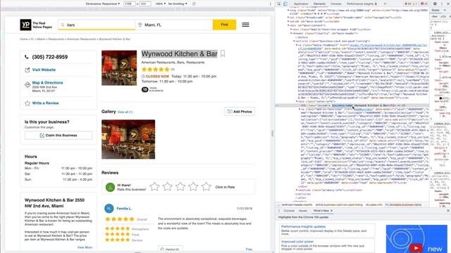This screenshot has height=253, width=451.
Task: Switch to the Console tab in DevTools
Action: [x=335, y=4]
